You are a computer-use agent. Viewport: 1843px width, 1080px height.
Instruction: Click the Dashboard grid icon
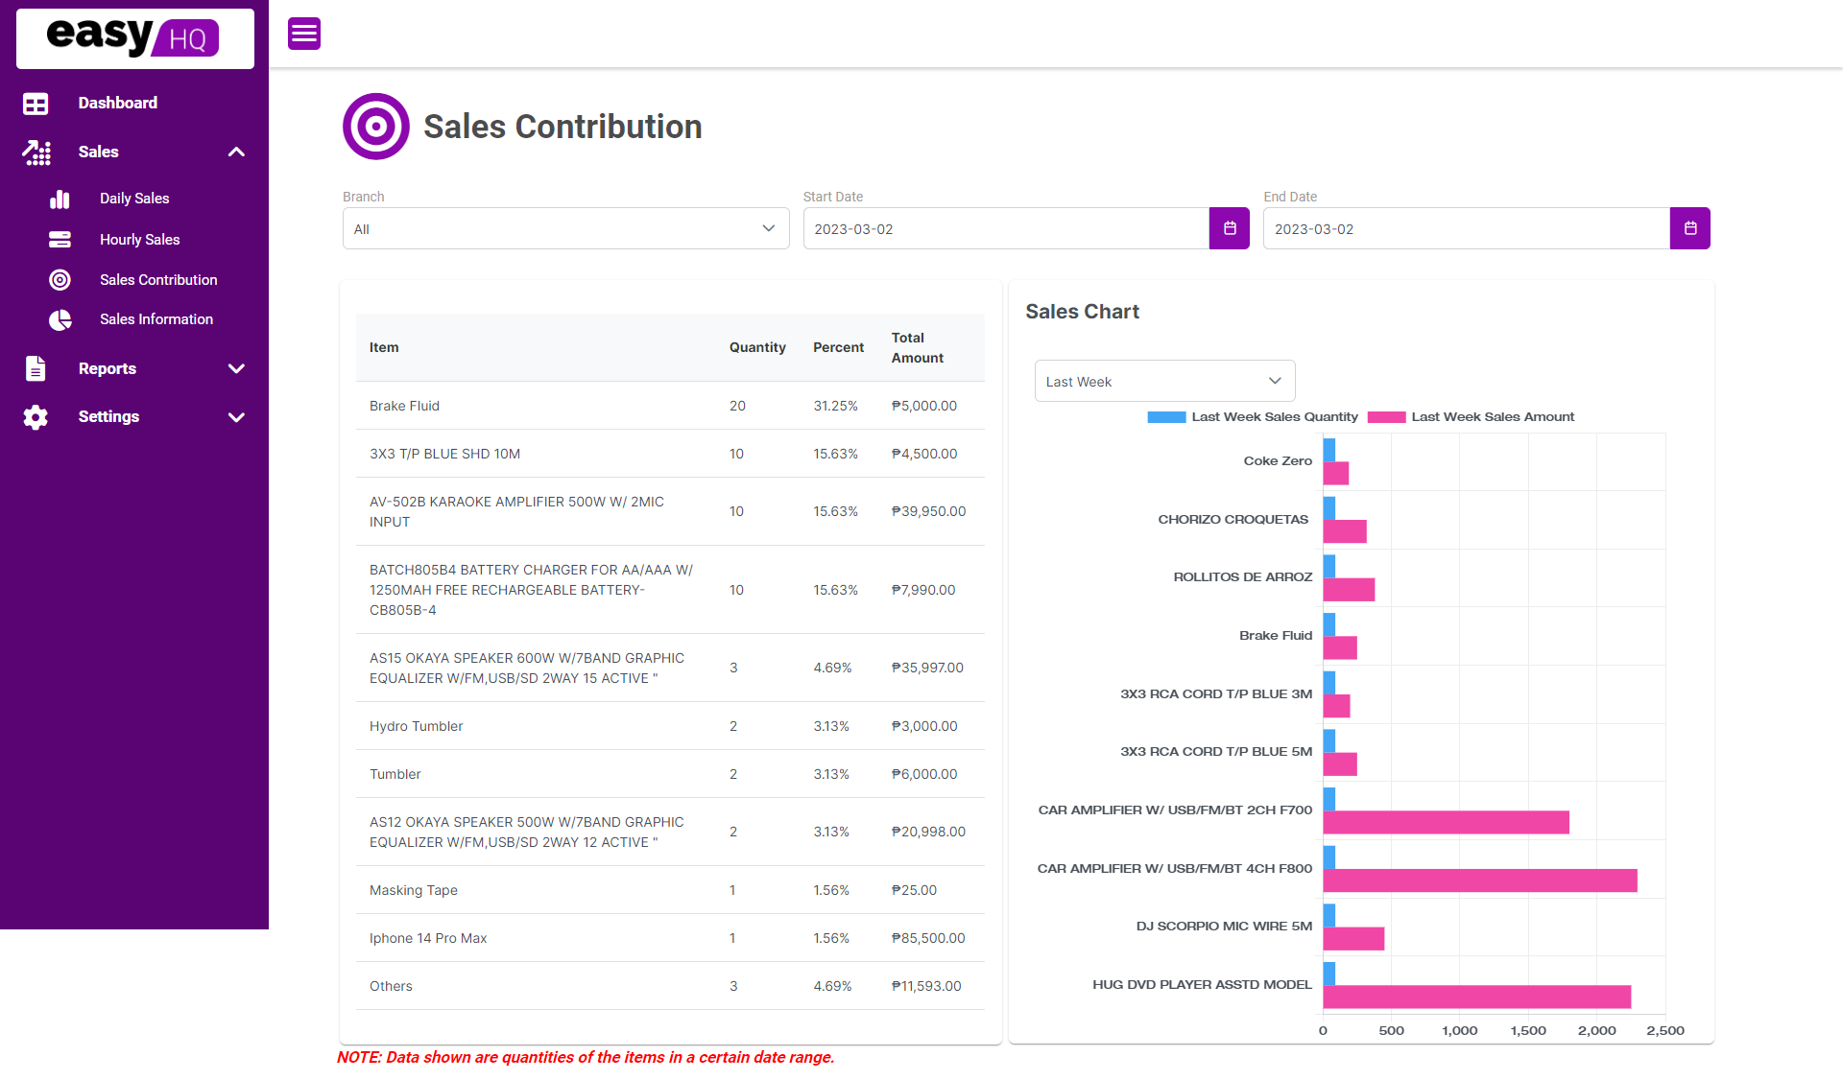click(36, 104)
